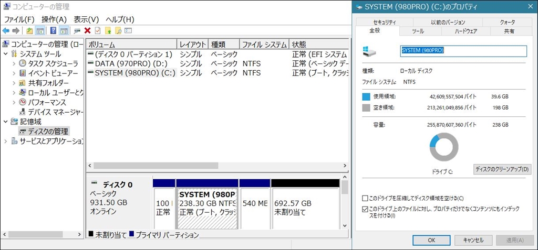
Task: Open the 表示(V) menu
Action: click(86, 19)
